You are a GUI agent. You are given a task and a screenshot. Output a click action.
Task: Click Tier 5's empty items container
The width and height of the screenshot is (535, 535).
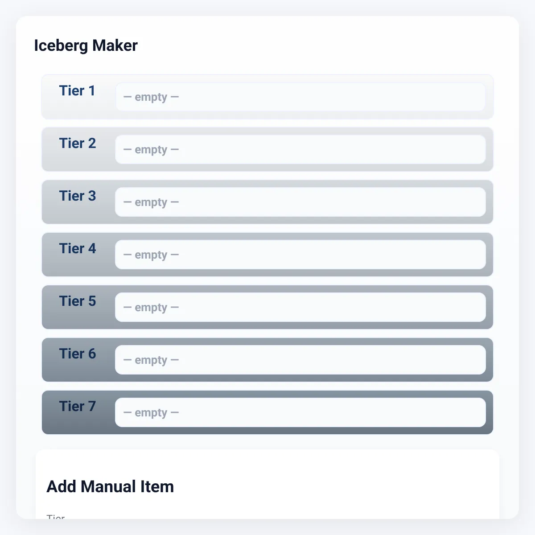[300, 307]
